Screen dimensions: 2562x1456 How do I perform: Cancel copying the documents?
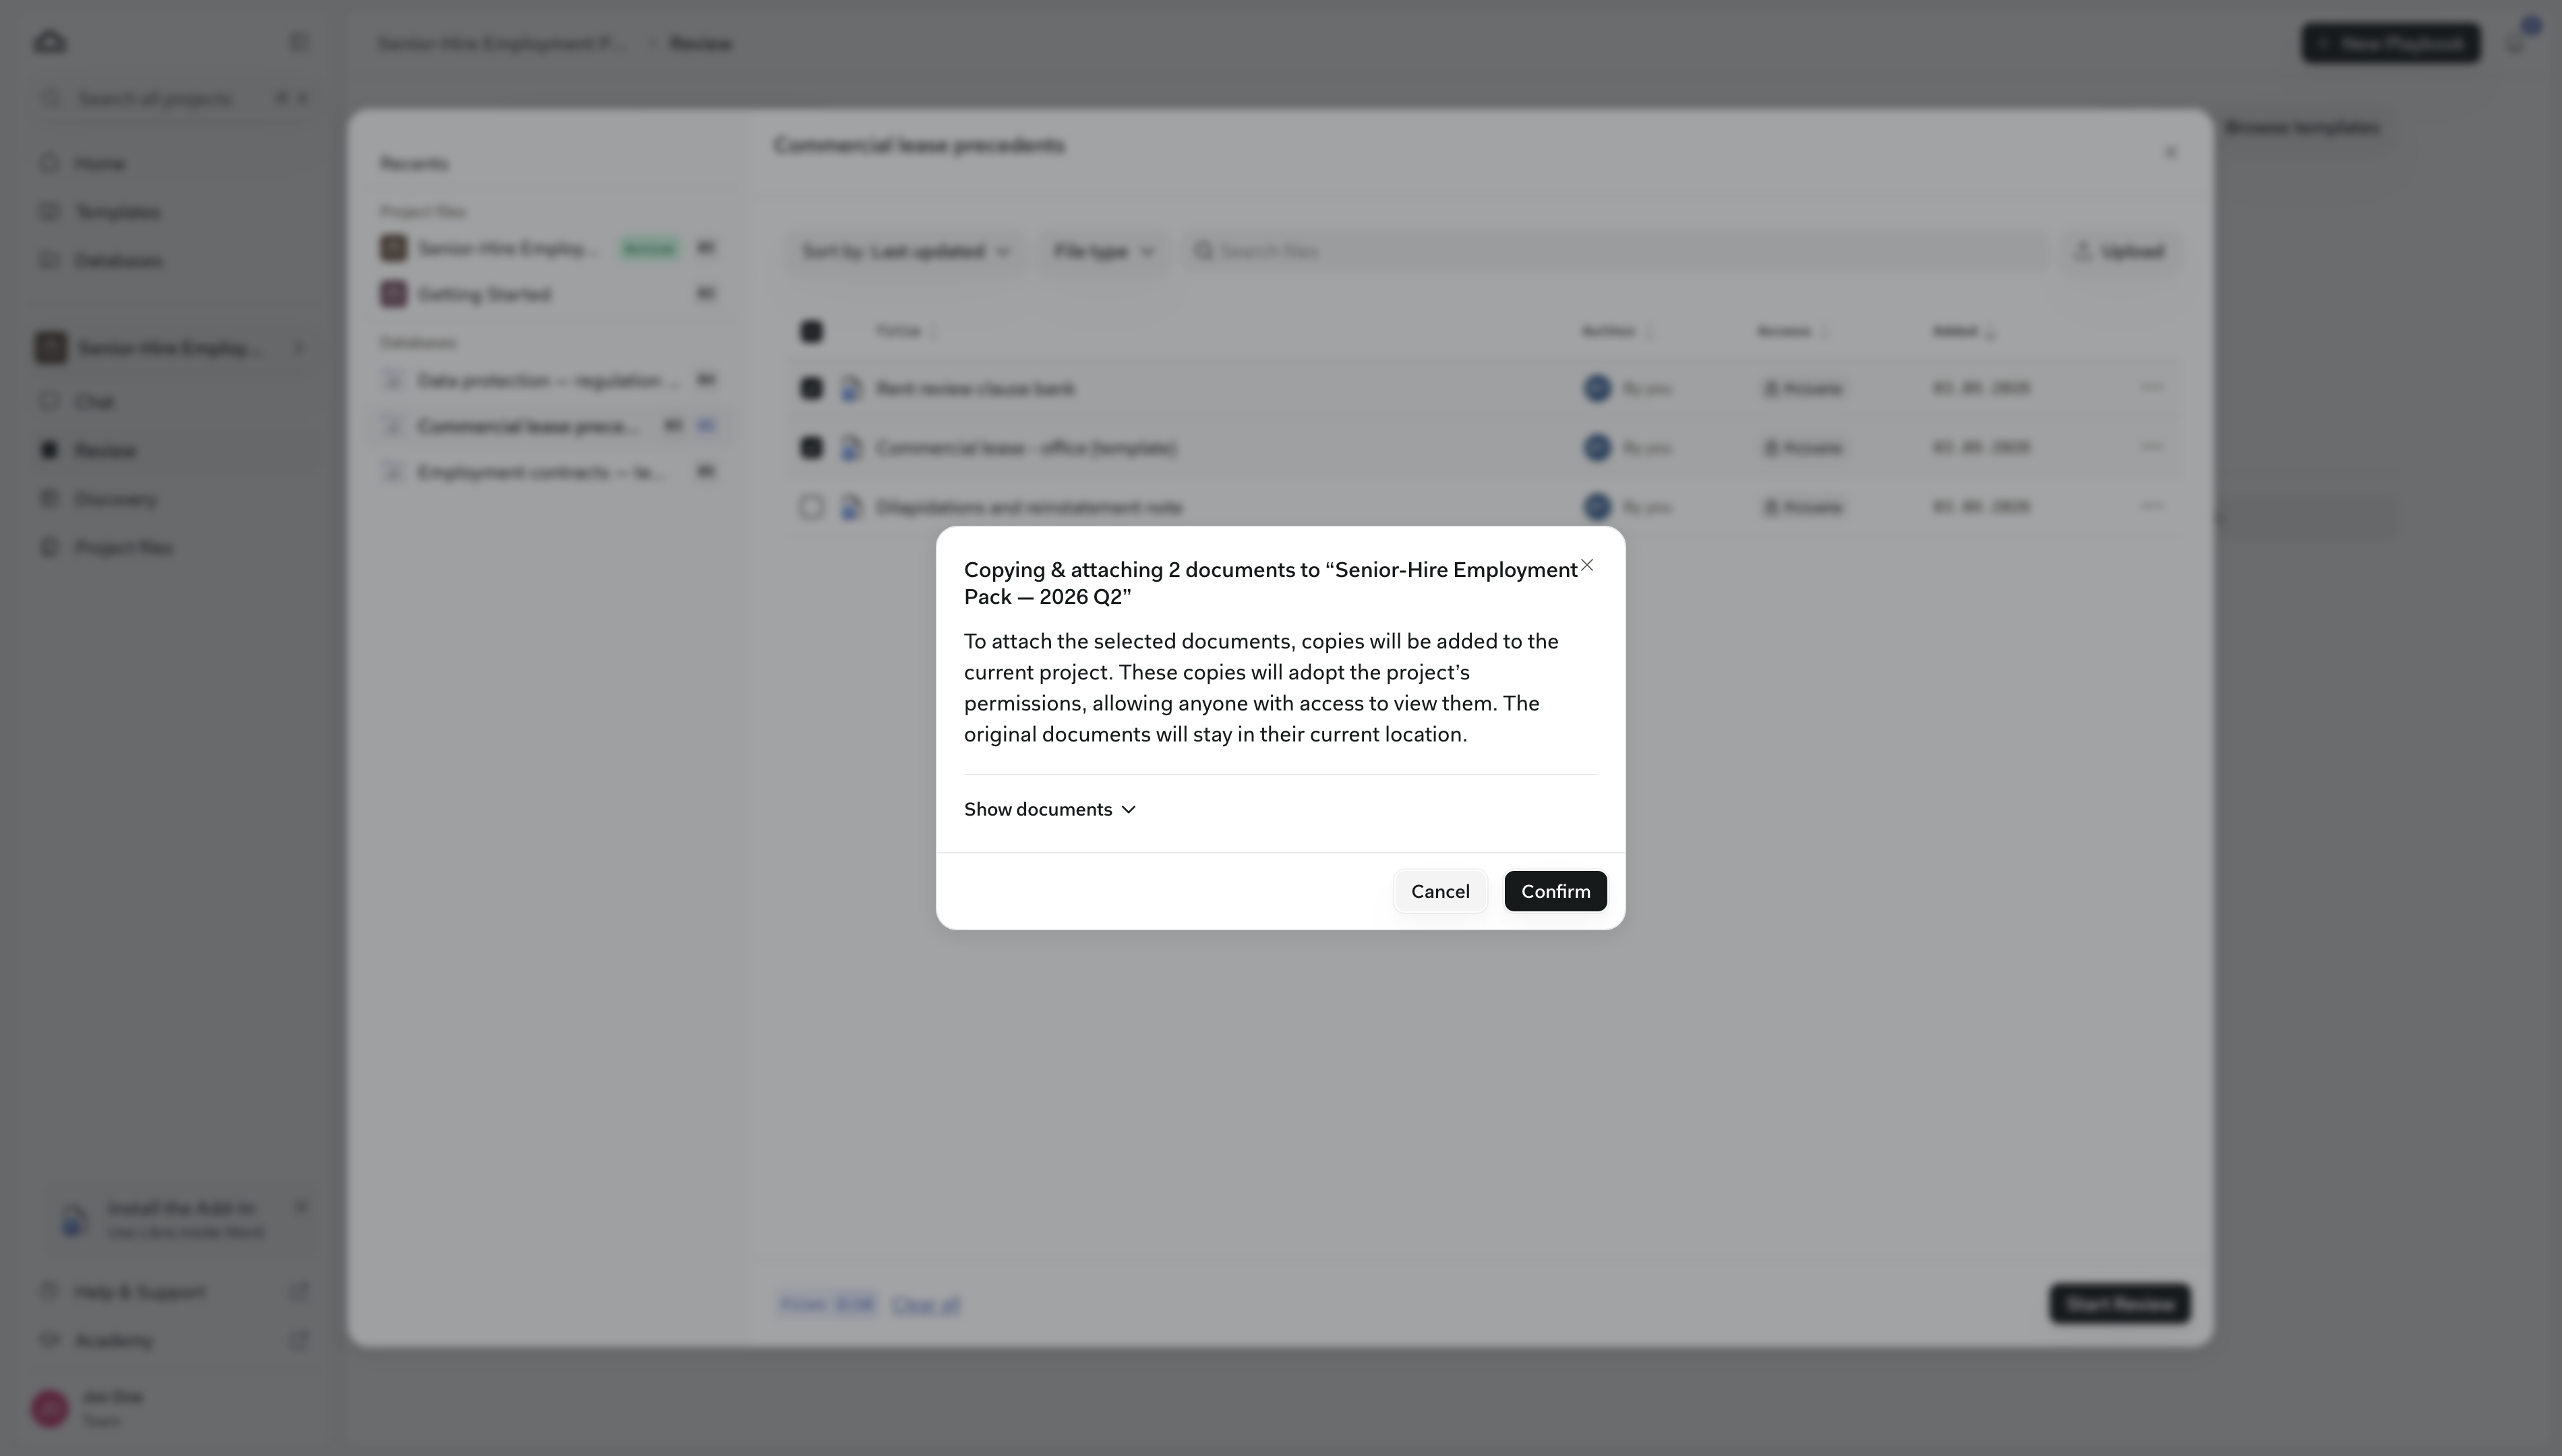coord(1440,891)
